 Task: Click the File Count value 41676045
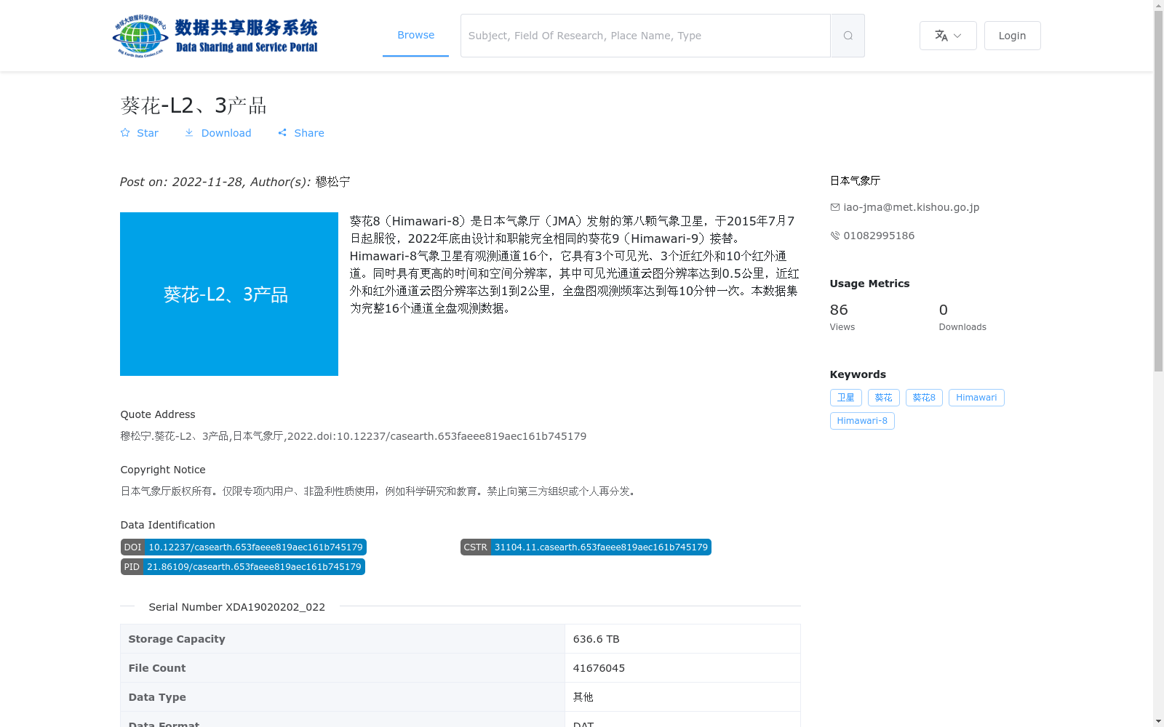599,668
